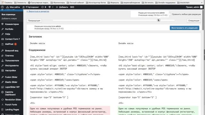Click the Fusion Slider pin icon
205x115 pixels.
click(2, 77)
